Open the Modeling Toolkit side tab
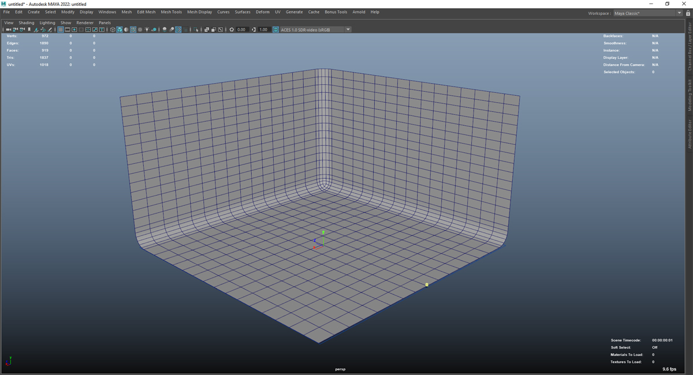 click(x=690, y=95)
